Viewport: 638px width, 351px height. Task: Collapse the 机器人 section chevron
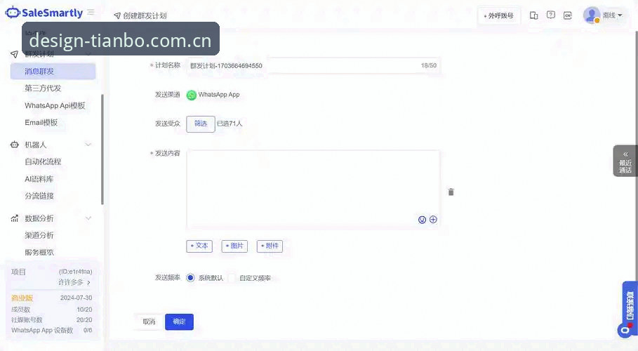(x=88, y=145)
